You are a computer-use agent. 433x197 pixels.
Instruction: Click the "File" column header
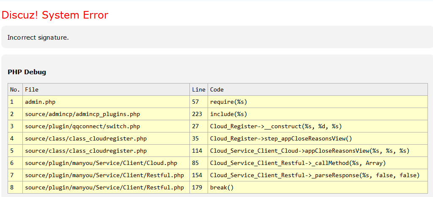[32, 89]
